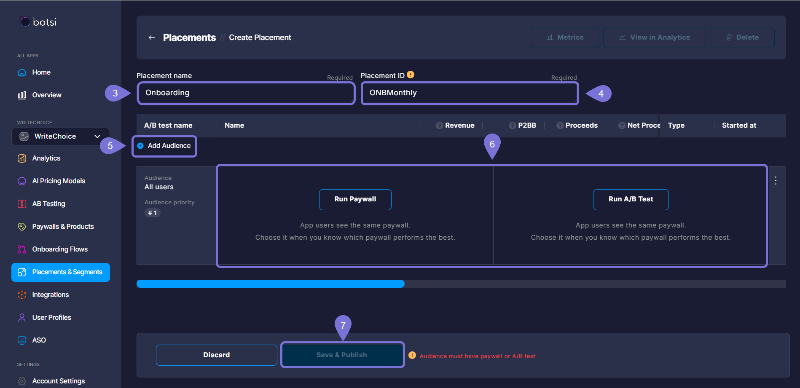Viewport: 800px width, 388px height.
Task: Click the P2BB column help icon
Action: [x=512, y=126]
